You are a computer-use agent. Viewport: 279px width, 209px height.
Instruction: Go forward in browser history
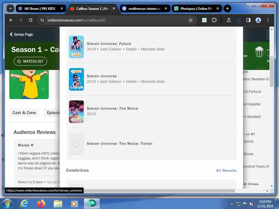click(x=21, y=20)
